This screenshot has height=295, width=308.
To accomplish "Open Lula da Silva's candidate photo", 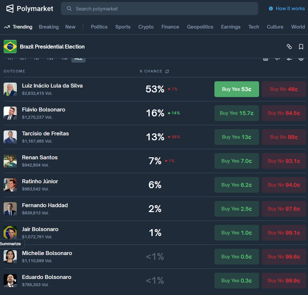I will [10, 89].
